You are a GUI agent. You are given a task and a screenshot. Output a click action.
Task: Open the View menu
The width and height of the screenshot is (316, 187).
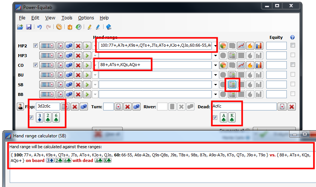(50, 18)
